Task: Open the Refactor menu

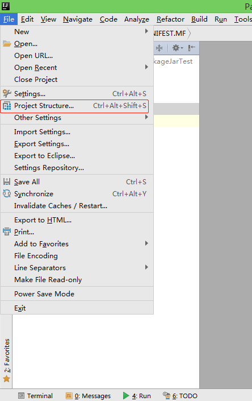Action: tap(170, 19)
